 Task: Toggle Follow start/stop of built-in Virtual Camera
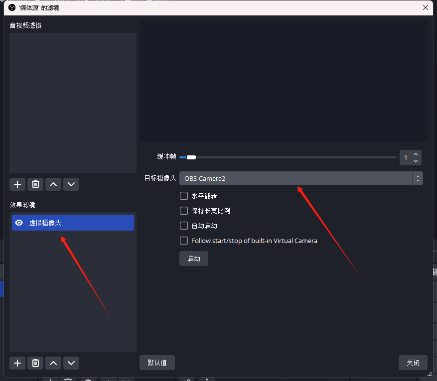coord(184,241)
